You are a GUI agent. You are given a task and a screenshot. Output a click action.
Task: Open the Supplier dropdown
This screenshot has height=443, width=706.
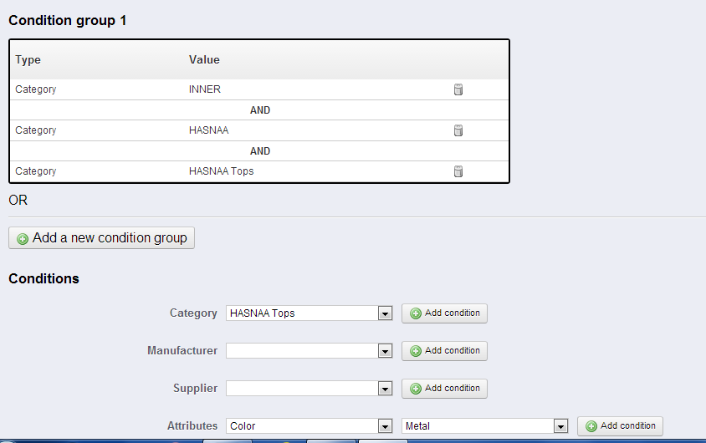pos(309,388)
